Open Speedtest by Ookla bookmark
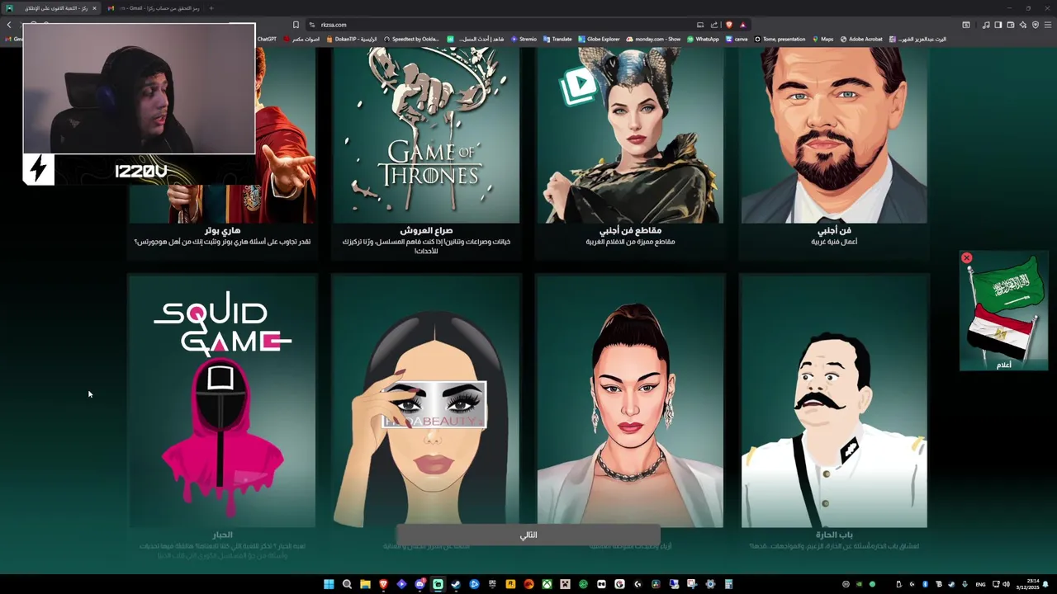Screen dimensions: 1057x594 coord(411,39)
